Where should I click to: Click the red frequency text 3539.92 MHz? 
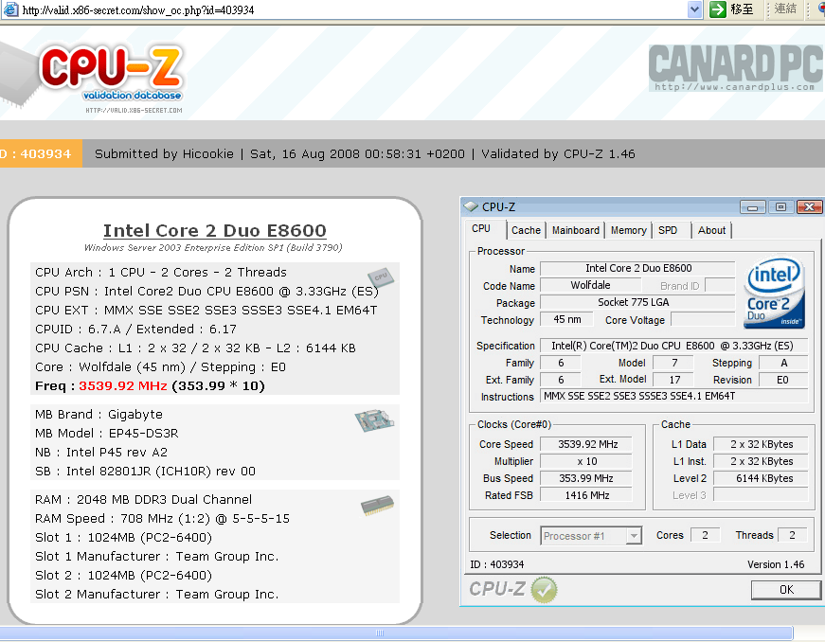pyautogui.click(x=123, y=386)
